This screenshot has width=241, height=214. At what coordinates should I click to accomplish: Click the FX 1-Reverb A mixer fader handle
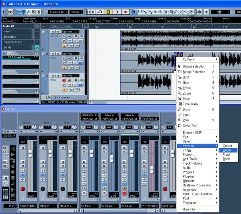pyautogui.click(x=152, y=170)
